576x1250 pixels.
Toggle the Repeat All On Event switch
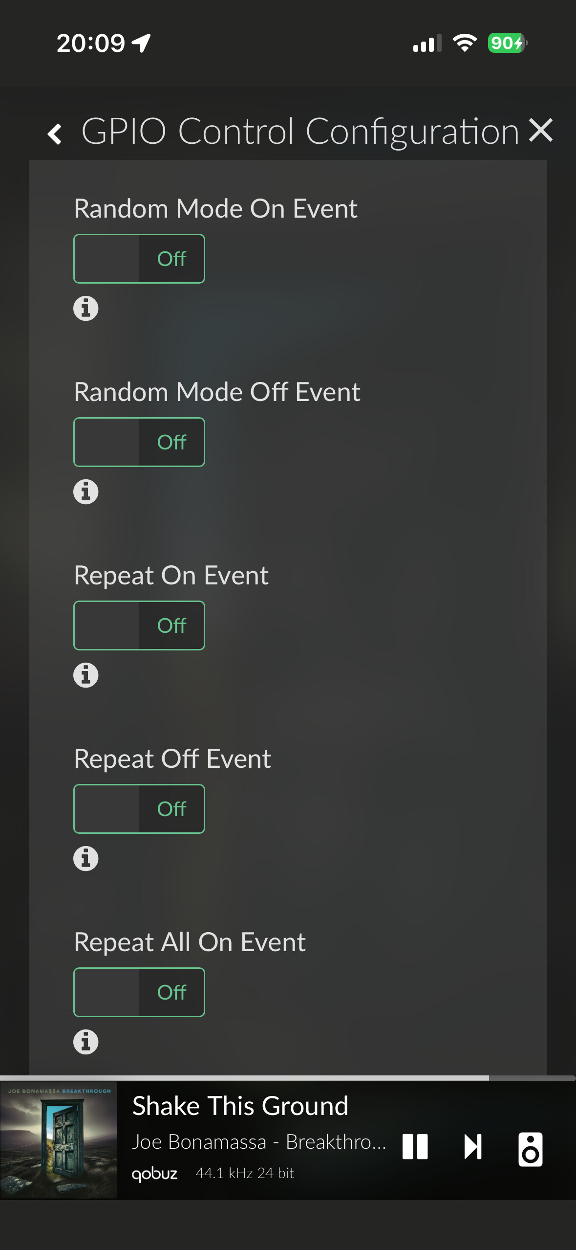[139, 992]
